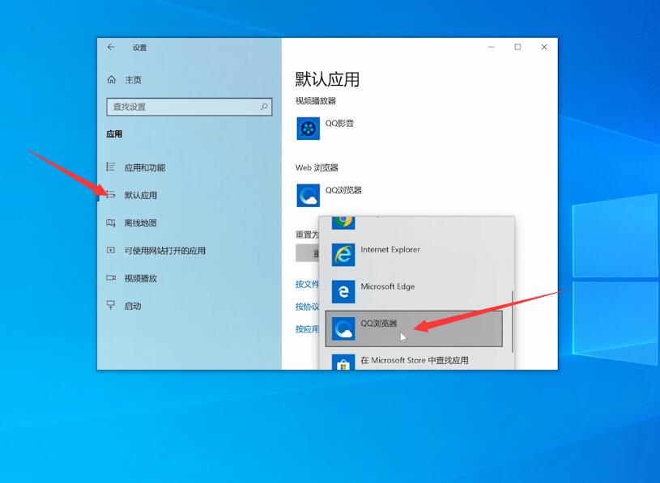
Task: Click the Internet Explorer icon
Action: point(343,255)
